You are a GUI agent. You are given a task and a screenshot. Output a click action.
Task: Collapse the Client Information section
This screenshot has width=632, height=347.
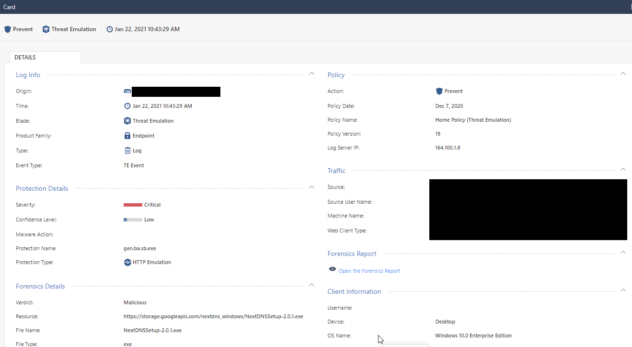tap(623, 290)
